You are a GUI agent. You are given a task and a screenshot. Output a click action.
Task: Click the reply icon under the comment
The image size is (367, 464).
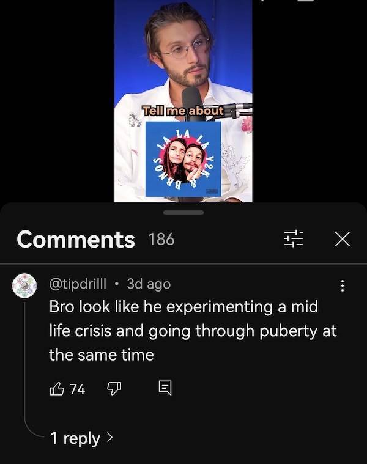pos(165,388)
